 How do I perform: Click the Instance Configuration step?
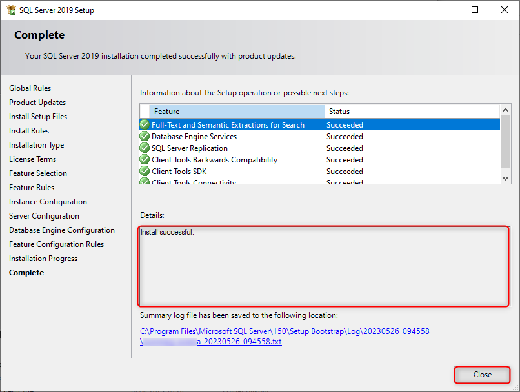tap(48, 202)
